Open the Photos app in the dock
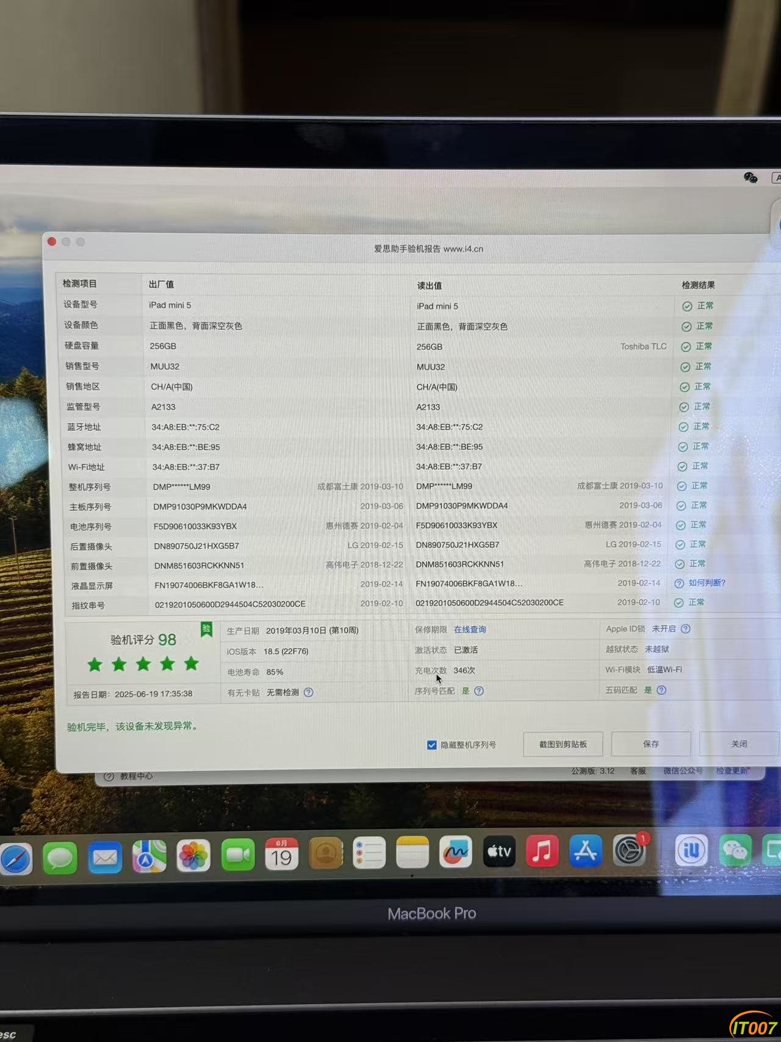 pos(193,855)
